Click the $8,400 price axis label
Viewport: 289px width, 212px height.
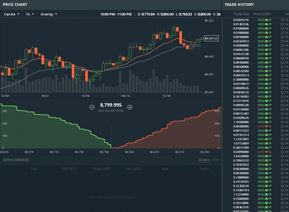[x=209, y=56]
